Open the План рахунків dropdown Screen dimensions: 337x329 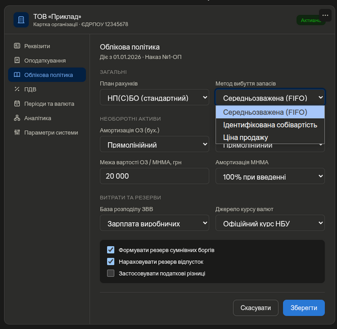point(155,97)
